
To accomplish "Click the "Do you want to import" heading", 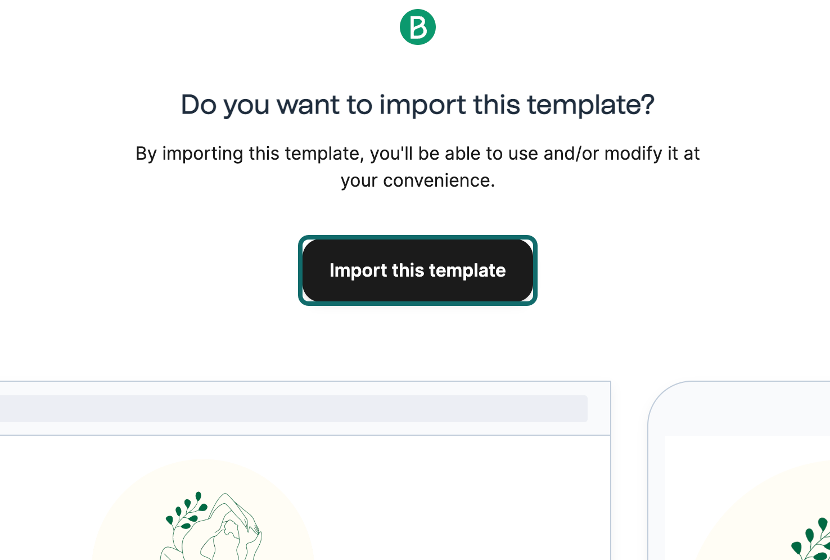I will [417, 105].
